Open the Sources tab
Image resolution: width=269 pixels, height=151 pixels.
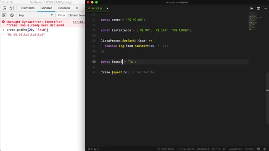click(64, 8)
